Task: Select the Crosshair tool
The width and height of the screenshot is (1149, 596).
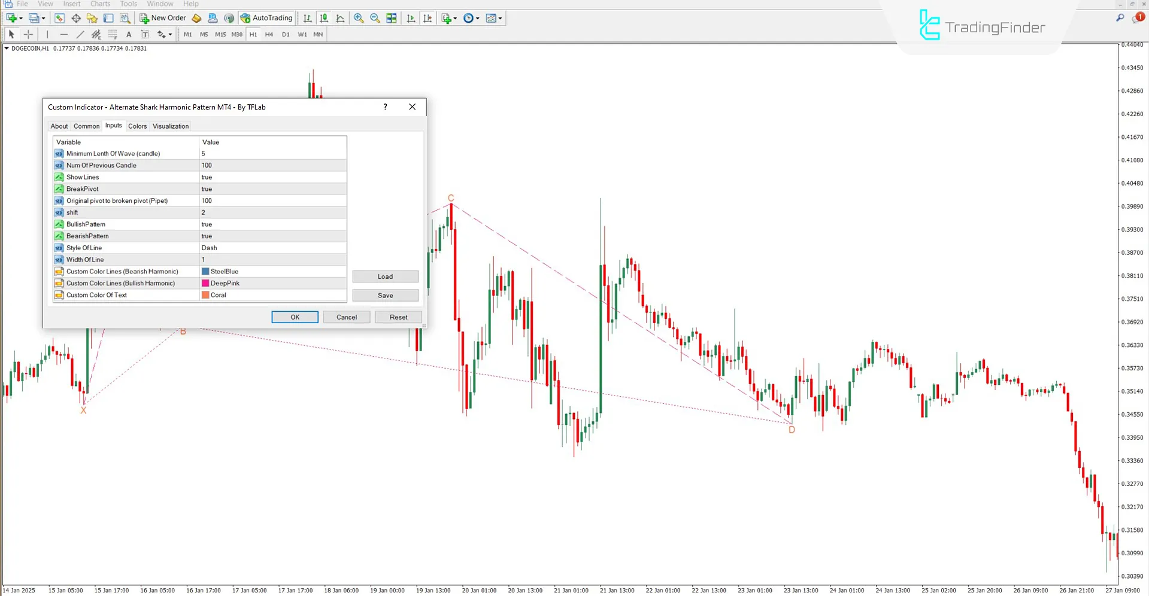Action: 28,34
